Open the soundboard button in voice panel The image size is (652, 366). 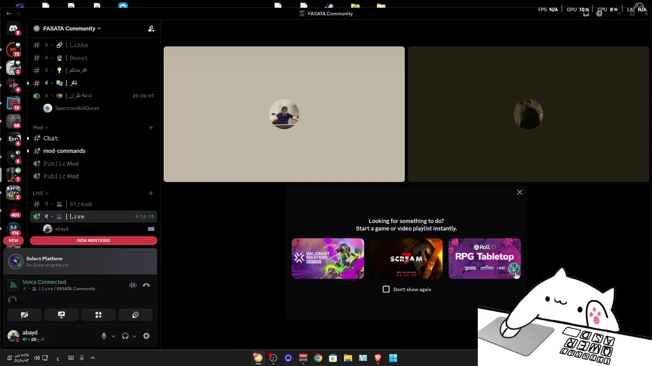tap(135, 315)
